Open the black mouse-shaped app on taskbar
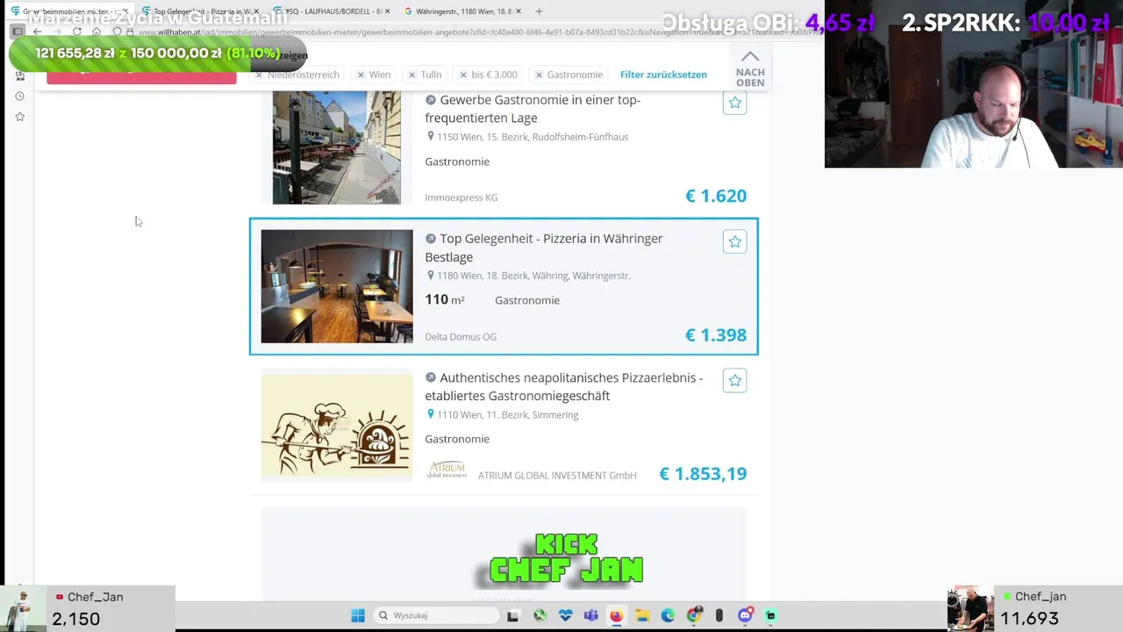Image resolution: width=1123 pixels, height=632 pixels. (x=719, y=615)
